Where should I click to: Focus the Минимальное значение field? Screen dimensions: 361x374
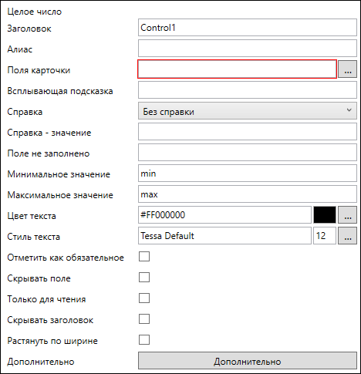click(248, 174)
